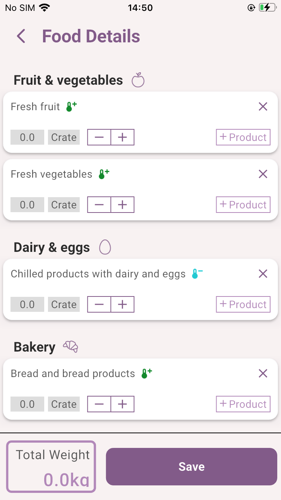This screenshot has width=281, height=500.
Task: Open the Crate unit selector for bread products
Action: click(x=64, y=404)
